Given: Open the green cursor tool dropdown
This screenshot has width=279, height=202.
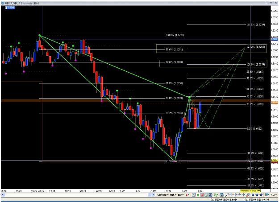Looking at the screenshot, I should pyautogui.click(x=216, y=195).
